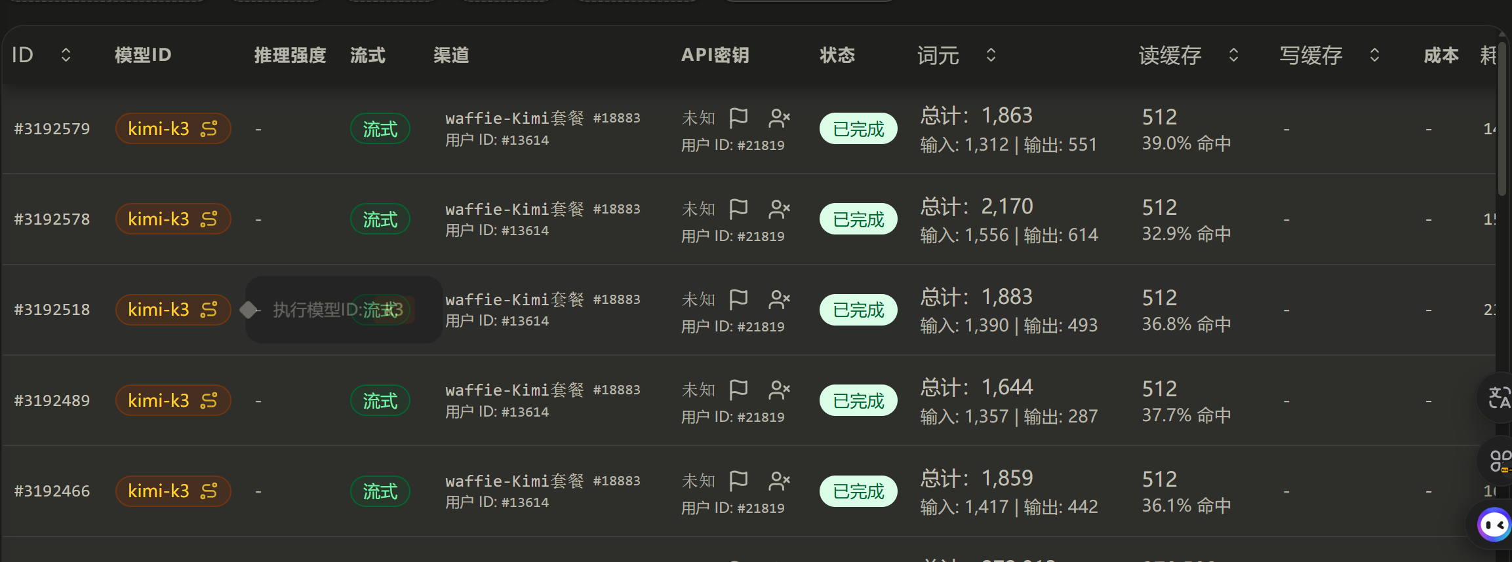Click the 模型ID column header
This screenshot has height=562, width=1512.
coord(143,55)
